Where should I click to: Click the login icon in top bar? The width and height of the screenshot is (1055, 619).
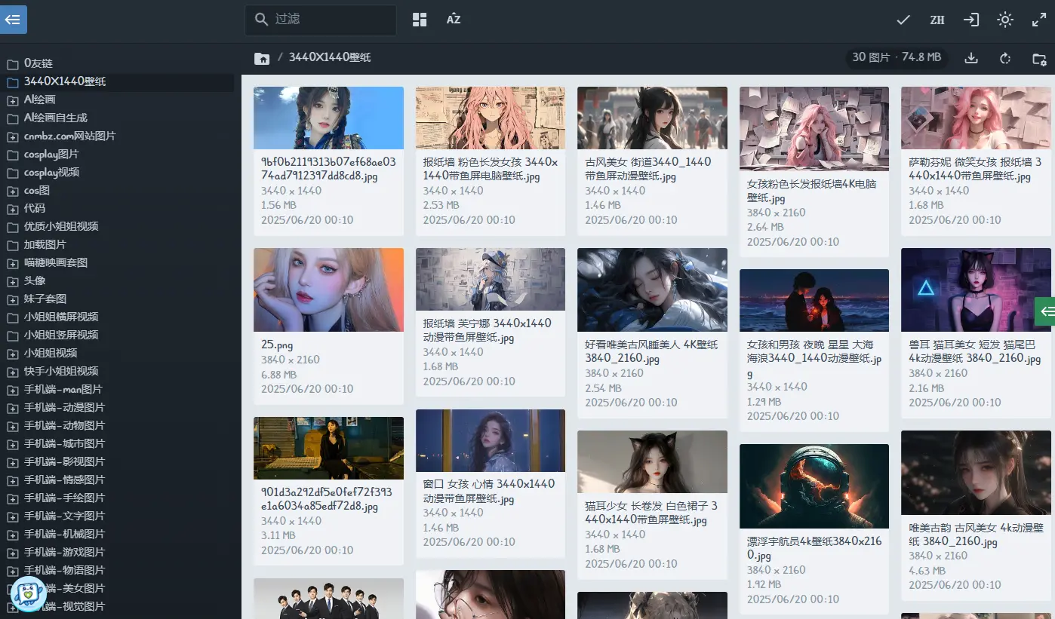point(970,20)
